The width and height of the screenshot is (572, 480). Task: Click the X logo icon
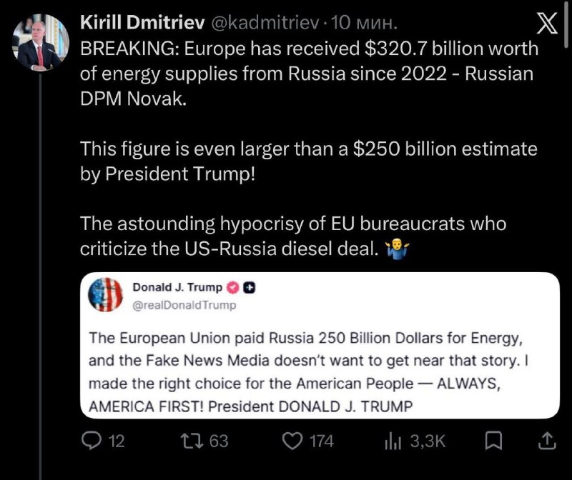tap(547, 23)
